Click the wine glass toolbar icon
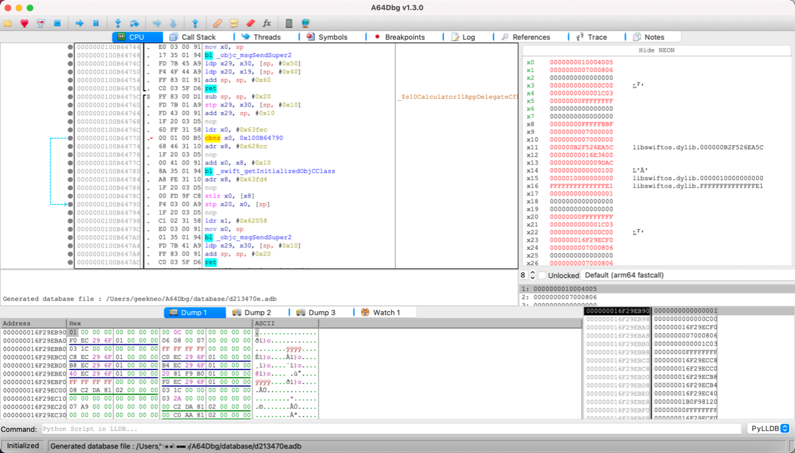Screen dimensions: 795x453 [x=41, y=23]
